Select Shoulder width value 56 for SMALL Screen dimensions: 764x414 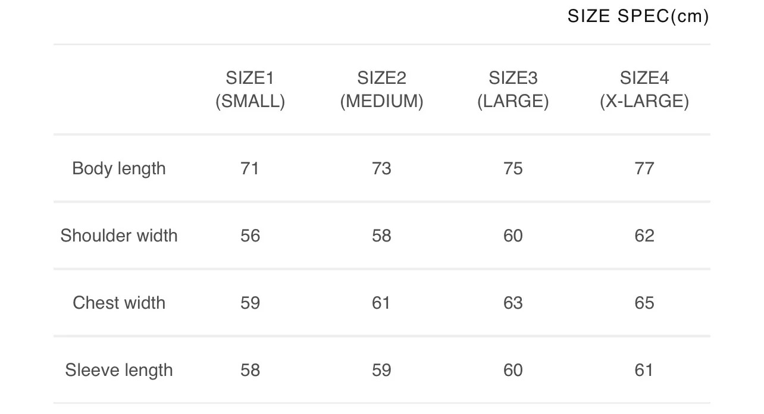tap(250, 236)
